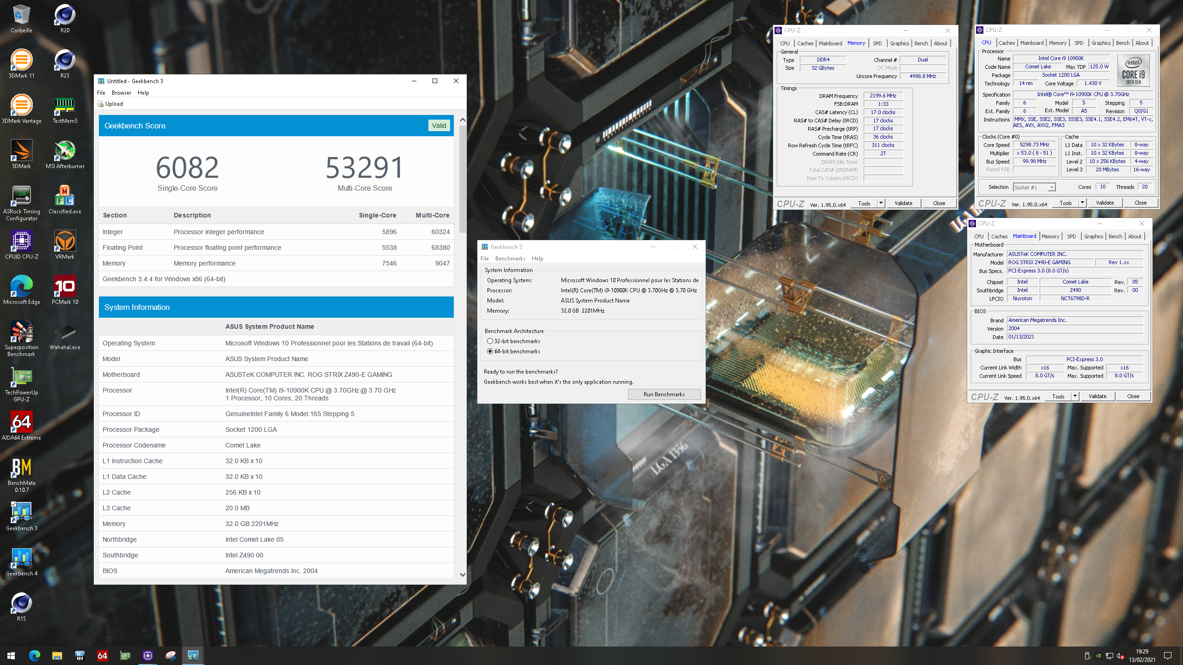Select the 32-bit benchmarks radio button
Image resolution: width=1183 pixels, height=665 pixels.
coord(490,341)
